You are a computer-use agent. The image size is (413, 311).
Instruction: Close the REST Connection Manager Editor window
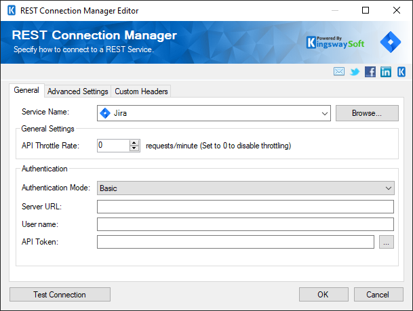click(x=397, y=11)
